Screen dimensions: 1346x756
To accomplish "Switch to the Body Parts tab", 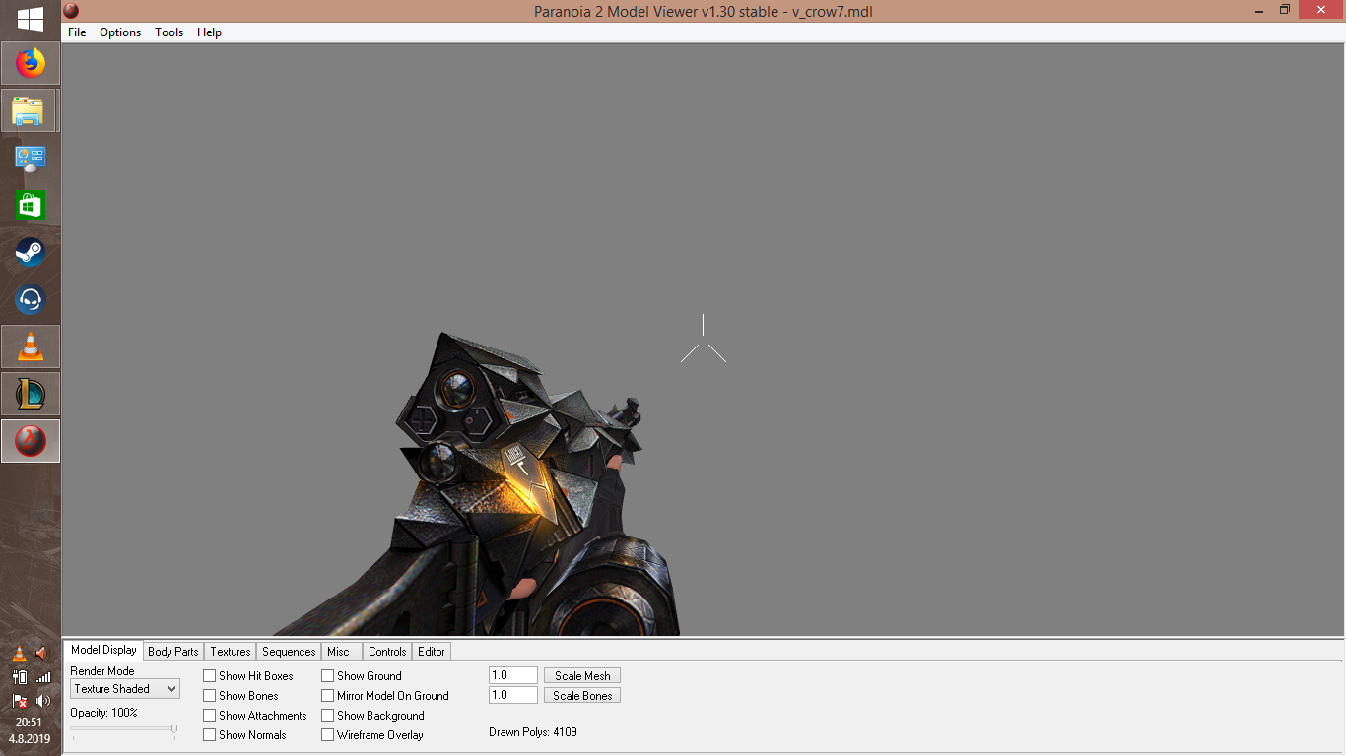I will tap(173, 652).
